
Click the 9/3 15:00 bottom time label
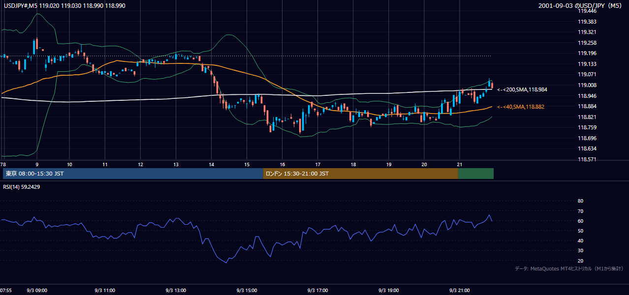[246, 291]
